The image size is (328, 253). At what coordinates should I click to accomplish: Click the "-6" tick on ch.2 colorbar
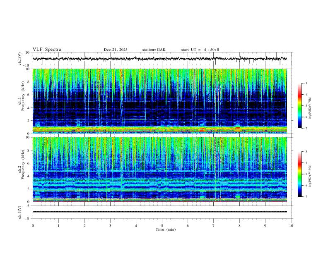coord(306,185)
